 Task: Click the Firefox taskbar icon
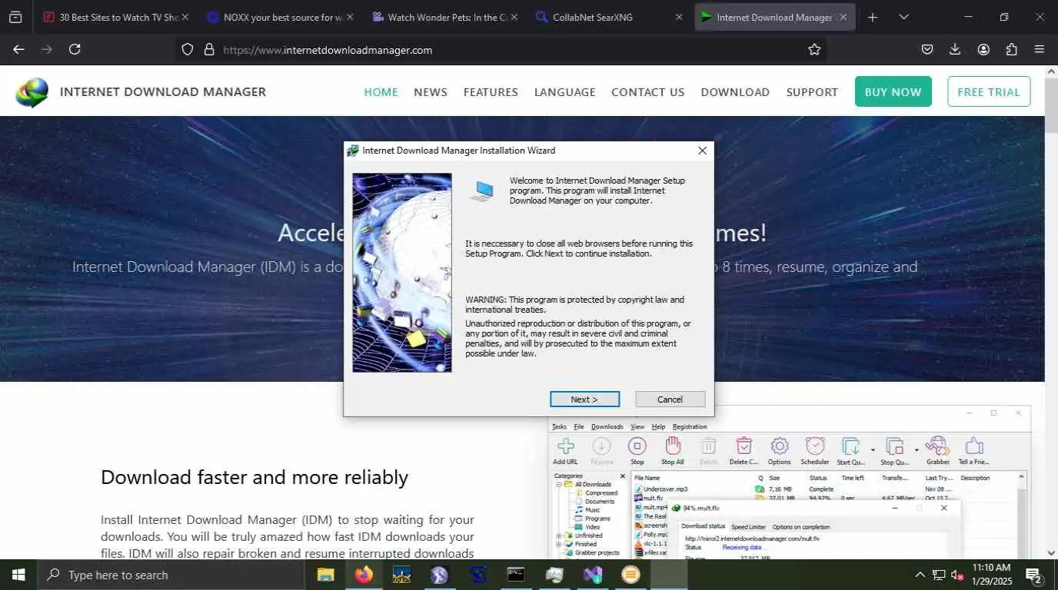pyautogui.click(x=364, y=575)
